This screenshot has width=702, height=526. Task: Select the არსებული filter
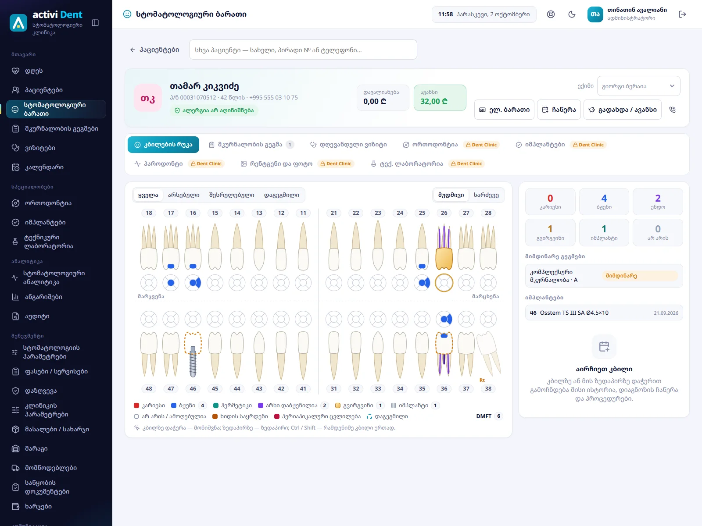183,195
